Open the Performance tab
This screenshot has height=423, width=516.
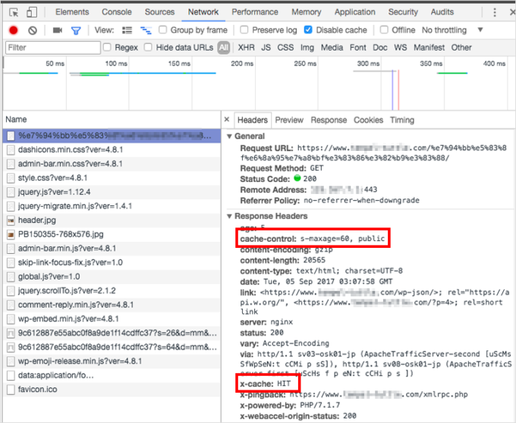point(255,12)
